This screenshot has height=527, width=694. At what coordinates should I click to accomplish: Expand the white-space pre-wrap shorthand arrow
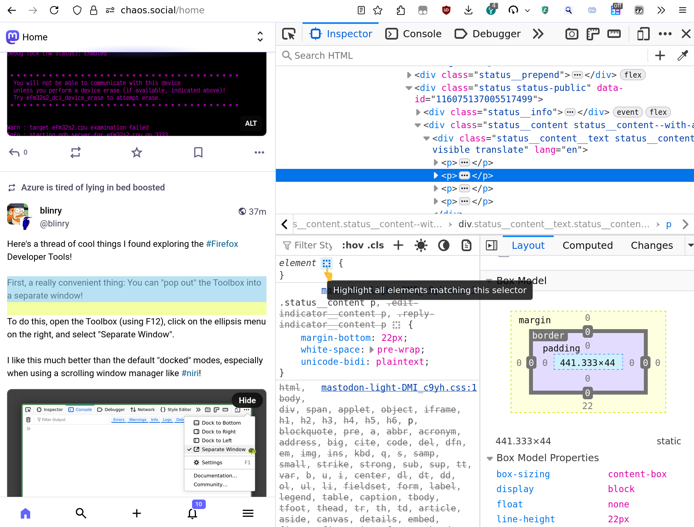pyautogui.click(x=371, y=350)
